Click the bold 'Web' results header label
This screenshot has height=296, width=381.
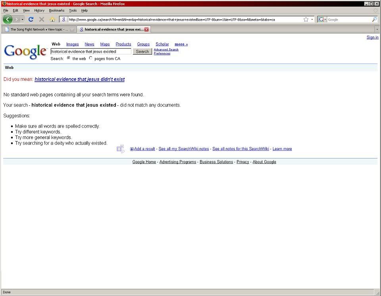click(9, 67)
